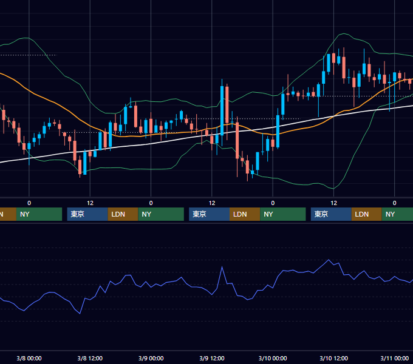Select the LDN session block on 3/9

(x=245, y=214)
